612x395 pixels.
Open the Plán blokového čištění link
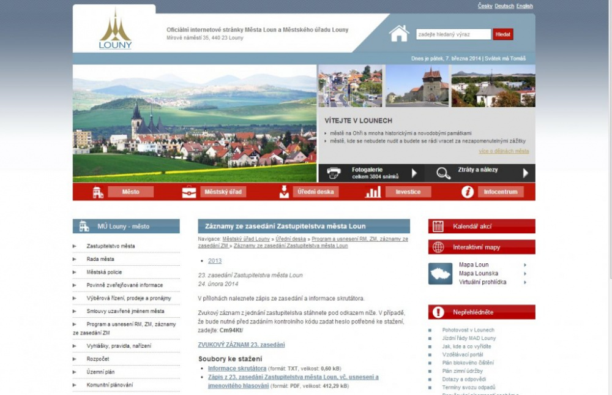coord(468,363)
